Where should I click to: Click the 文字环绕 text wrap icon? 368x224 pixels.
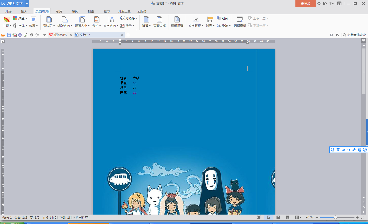(x=196, y=20)
